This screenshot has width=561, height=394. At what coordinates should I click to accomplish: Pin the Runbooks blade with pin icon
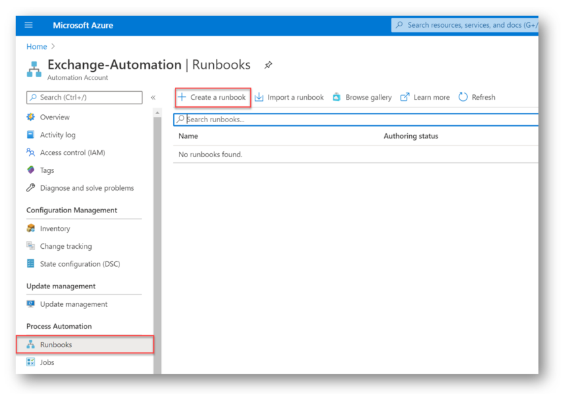pos(269,65)
